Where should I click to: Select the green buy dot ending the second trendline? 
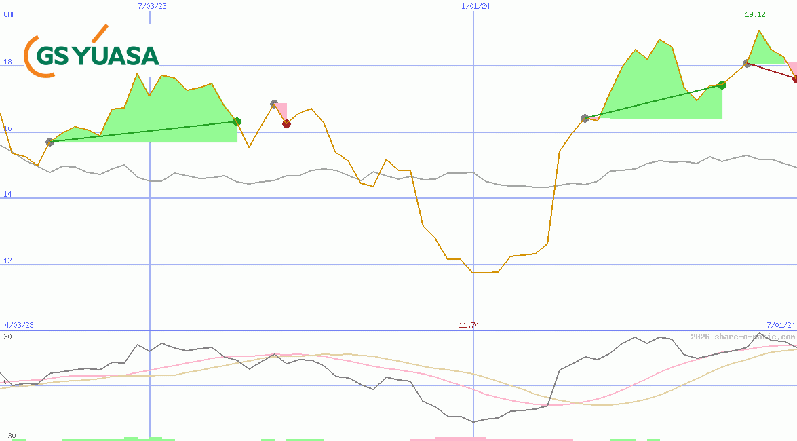[x=722, y=85]
